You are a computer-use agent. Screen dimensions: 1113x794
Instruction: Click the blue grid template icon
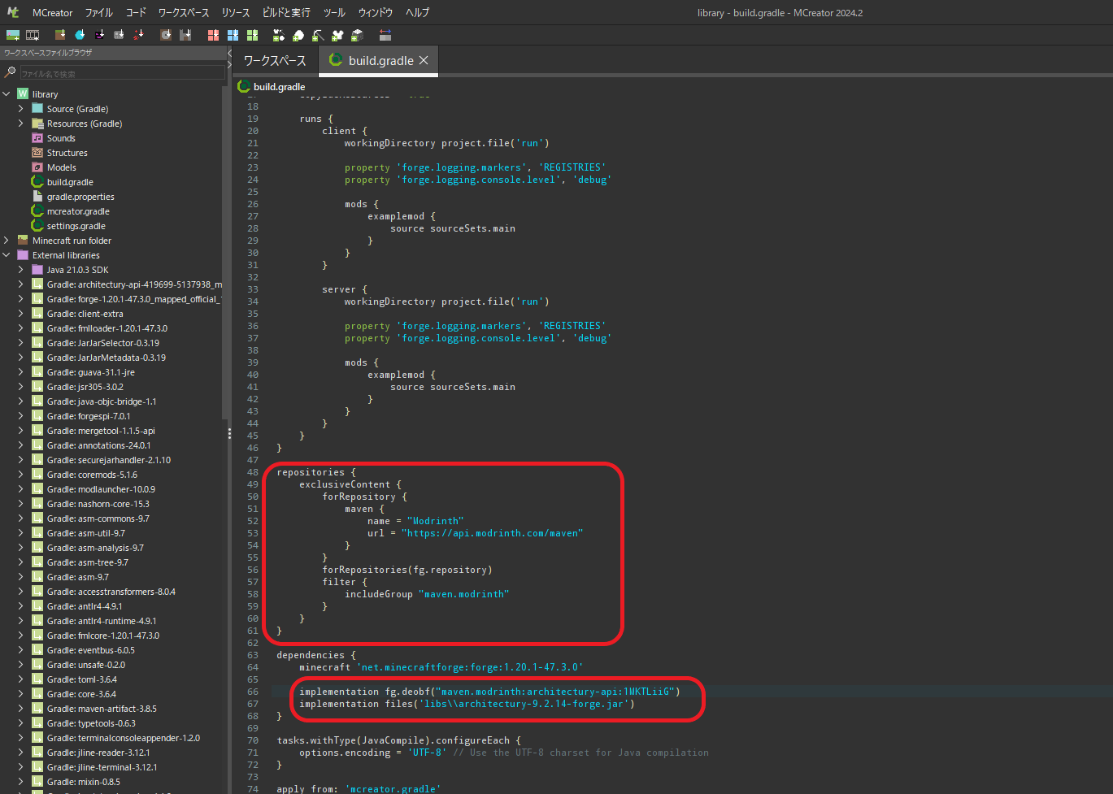coord(233,35)
